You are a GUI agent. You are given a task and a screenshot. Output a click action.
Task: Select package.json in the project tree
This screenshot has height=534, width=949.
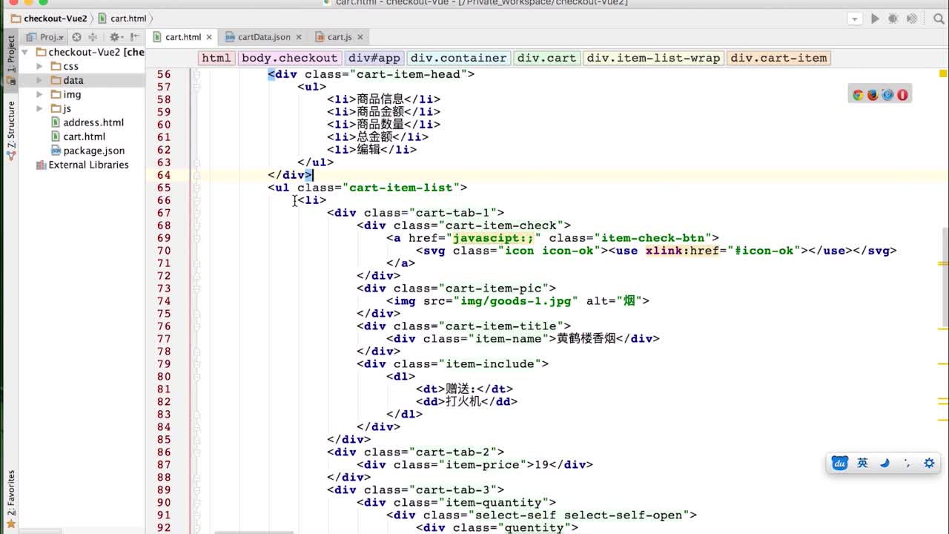coord(87,151)
